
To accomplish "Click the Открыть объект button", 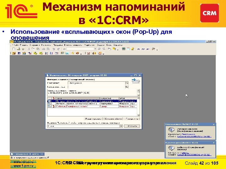I will 113,119.
